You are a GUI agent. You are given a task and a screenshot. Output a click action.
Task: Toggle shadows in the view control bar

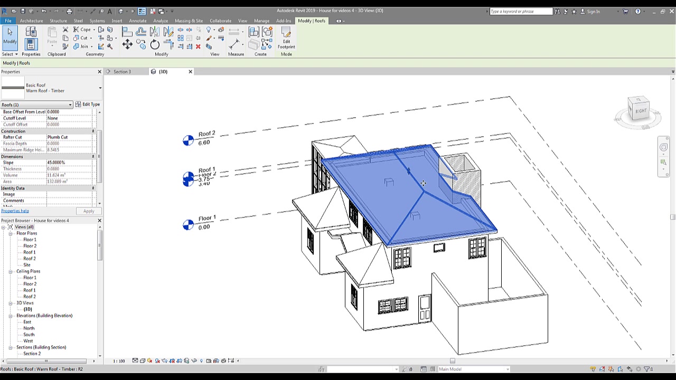coord(157,361)
